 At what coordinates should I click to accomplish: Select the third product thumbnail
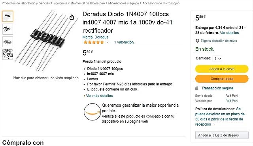click(x=8, y=42)
